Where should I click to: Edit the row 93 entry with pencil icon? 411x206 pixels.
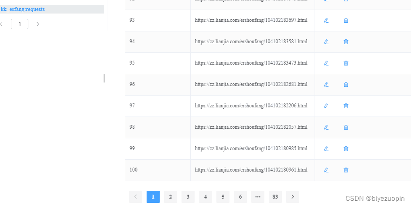326,21
